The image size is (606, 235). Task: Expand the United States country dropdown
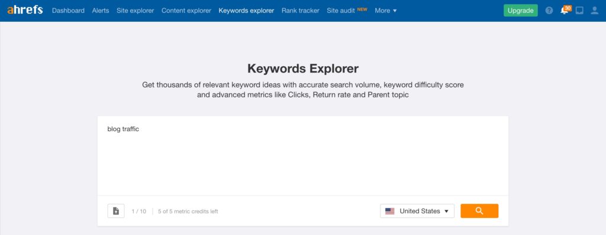pyautogui.click(x=417, y=211)
